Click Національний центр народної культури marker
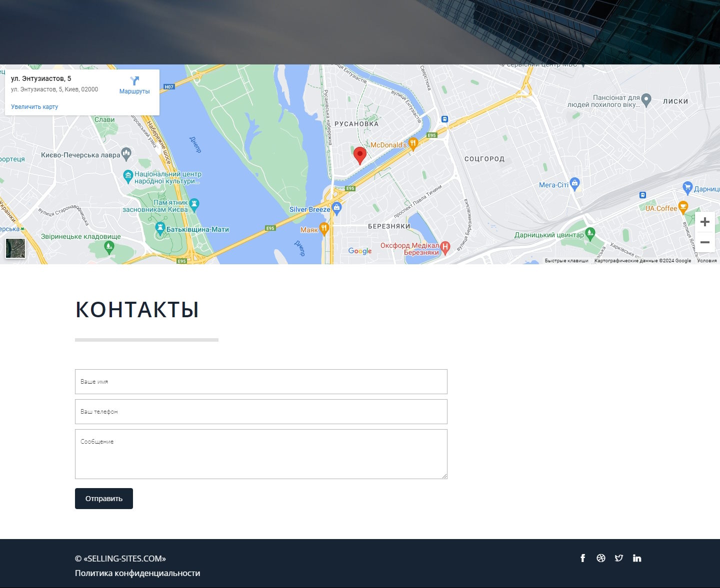This screenshot has width=720, height=588. (x=128, y=175)
